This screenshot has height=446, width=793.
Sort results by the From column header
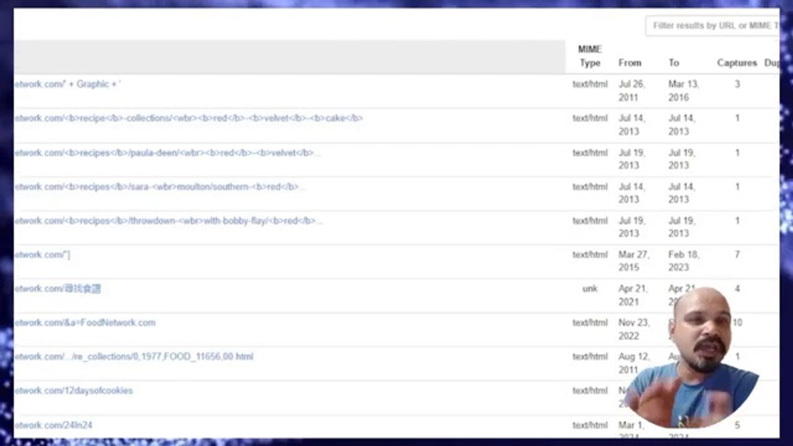(630, 63)
